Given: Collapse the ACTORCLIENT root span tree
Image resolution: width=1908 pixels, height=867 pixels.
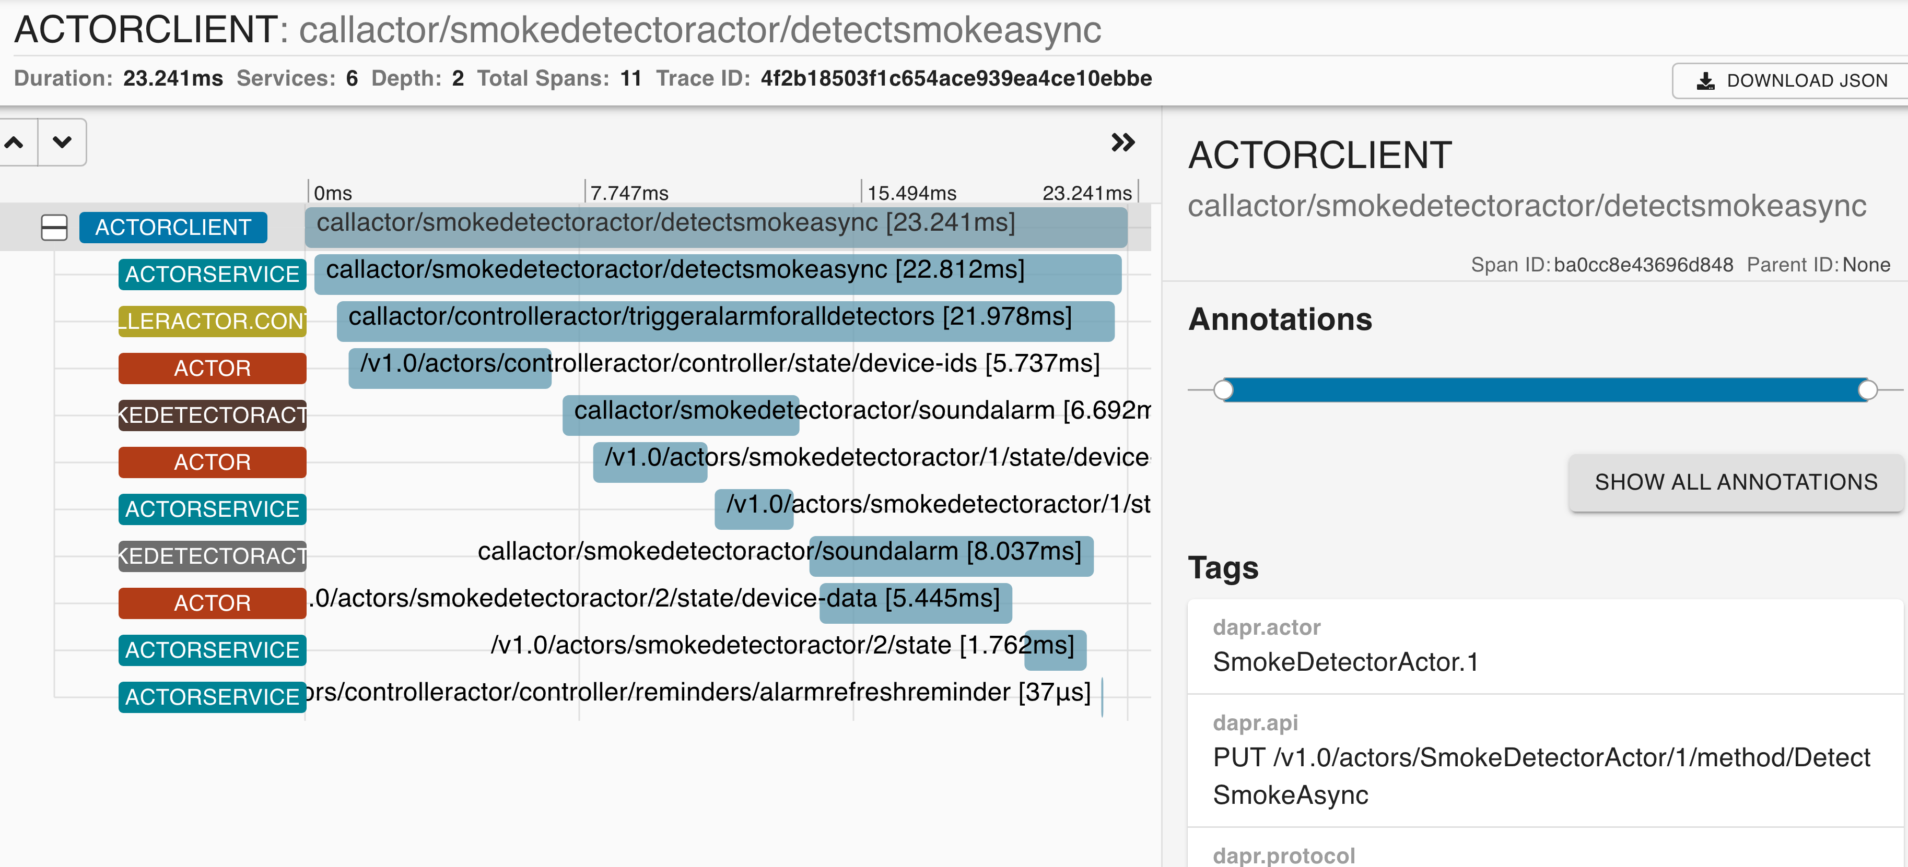Looking at the screenshot, I should [54, 227].
